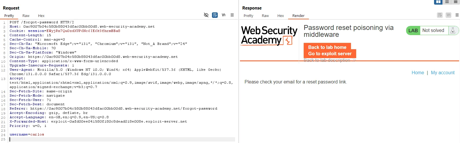Click the Web Security Academy logo
The height and width of the screenshot is (143, 460).
point(269,36)
